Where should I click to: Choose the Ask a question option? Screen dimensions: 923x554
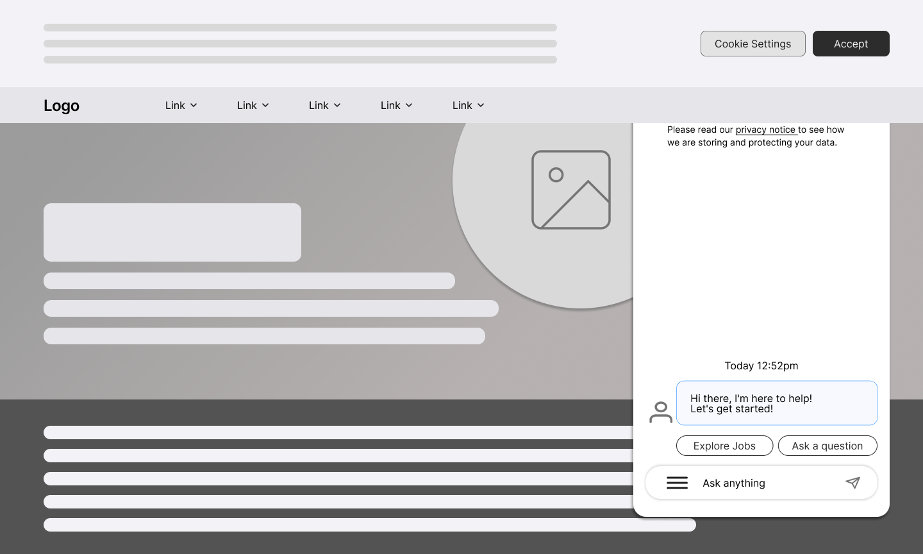827,446
